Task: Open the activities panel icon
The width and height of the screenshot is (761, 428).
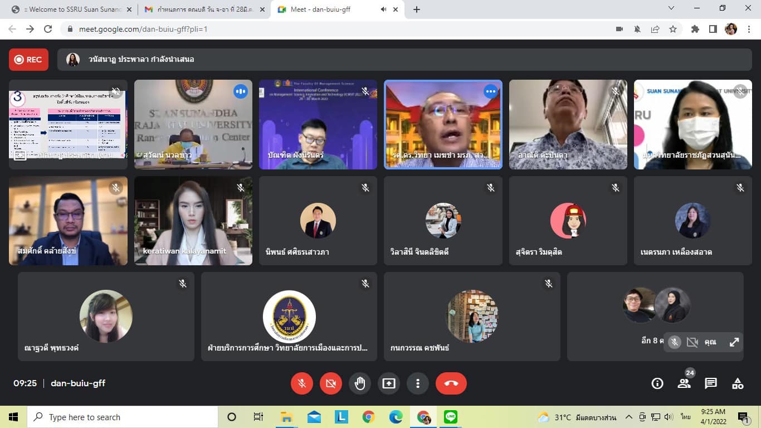Action: (738, 383)
